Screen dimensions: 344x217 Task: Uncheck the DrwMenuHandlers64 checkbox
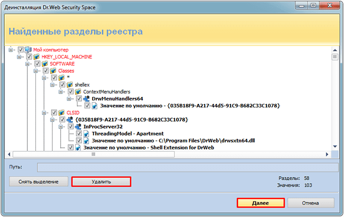[x=79, y=98]
